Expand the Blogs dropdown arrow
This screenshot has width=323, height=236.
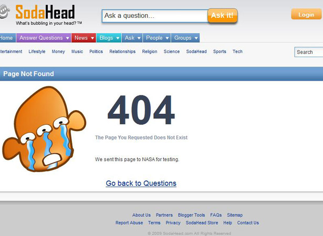pos(118,38)
